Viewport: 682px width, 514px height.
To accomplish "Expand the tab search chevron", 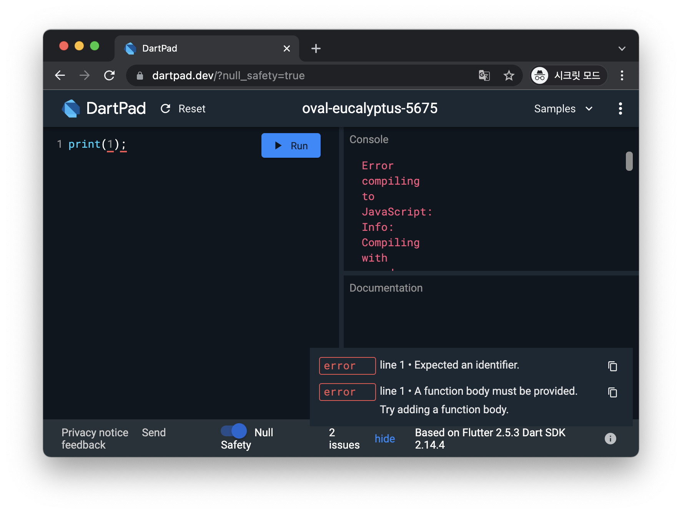I will coord(622,48).
